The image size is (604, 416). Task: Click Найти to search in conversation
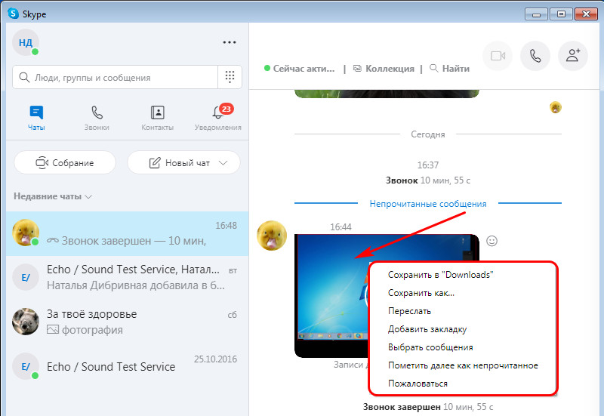point(449,69)
